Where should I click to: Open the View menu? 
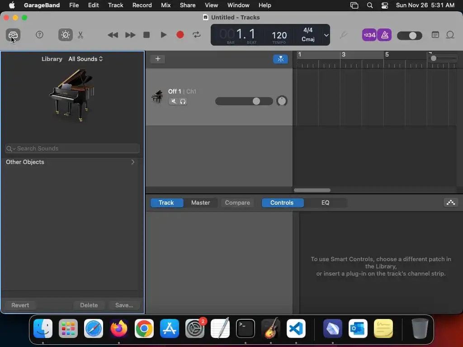pyautogui.click(x=212, y=5)
